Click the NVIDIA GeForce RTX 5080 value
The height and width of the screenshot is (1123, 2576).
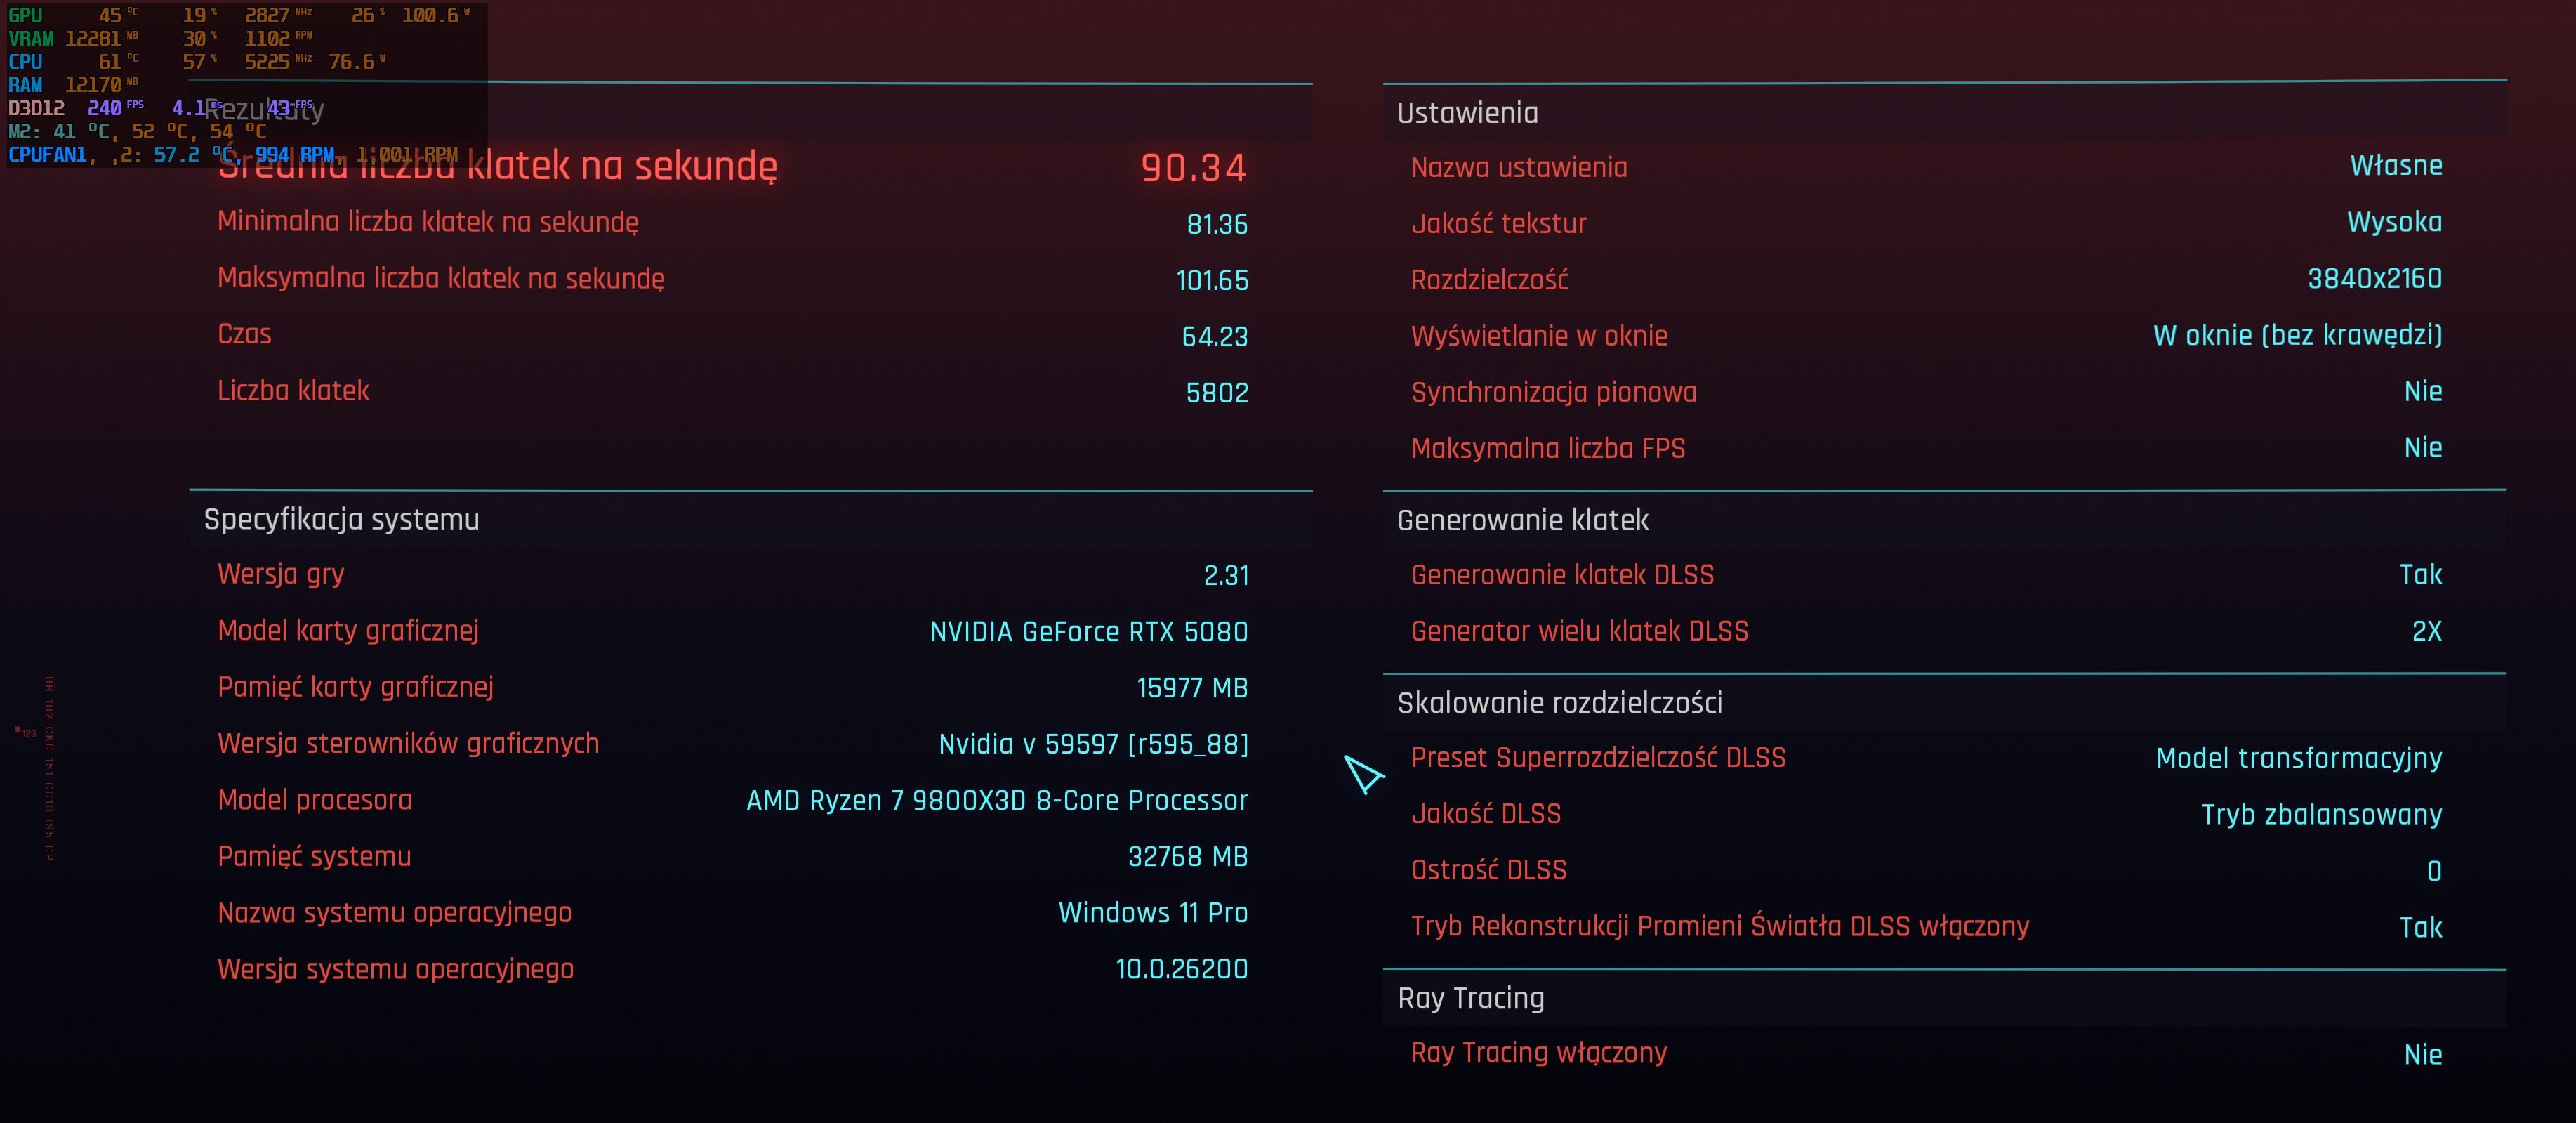[x=1089, y=632]
